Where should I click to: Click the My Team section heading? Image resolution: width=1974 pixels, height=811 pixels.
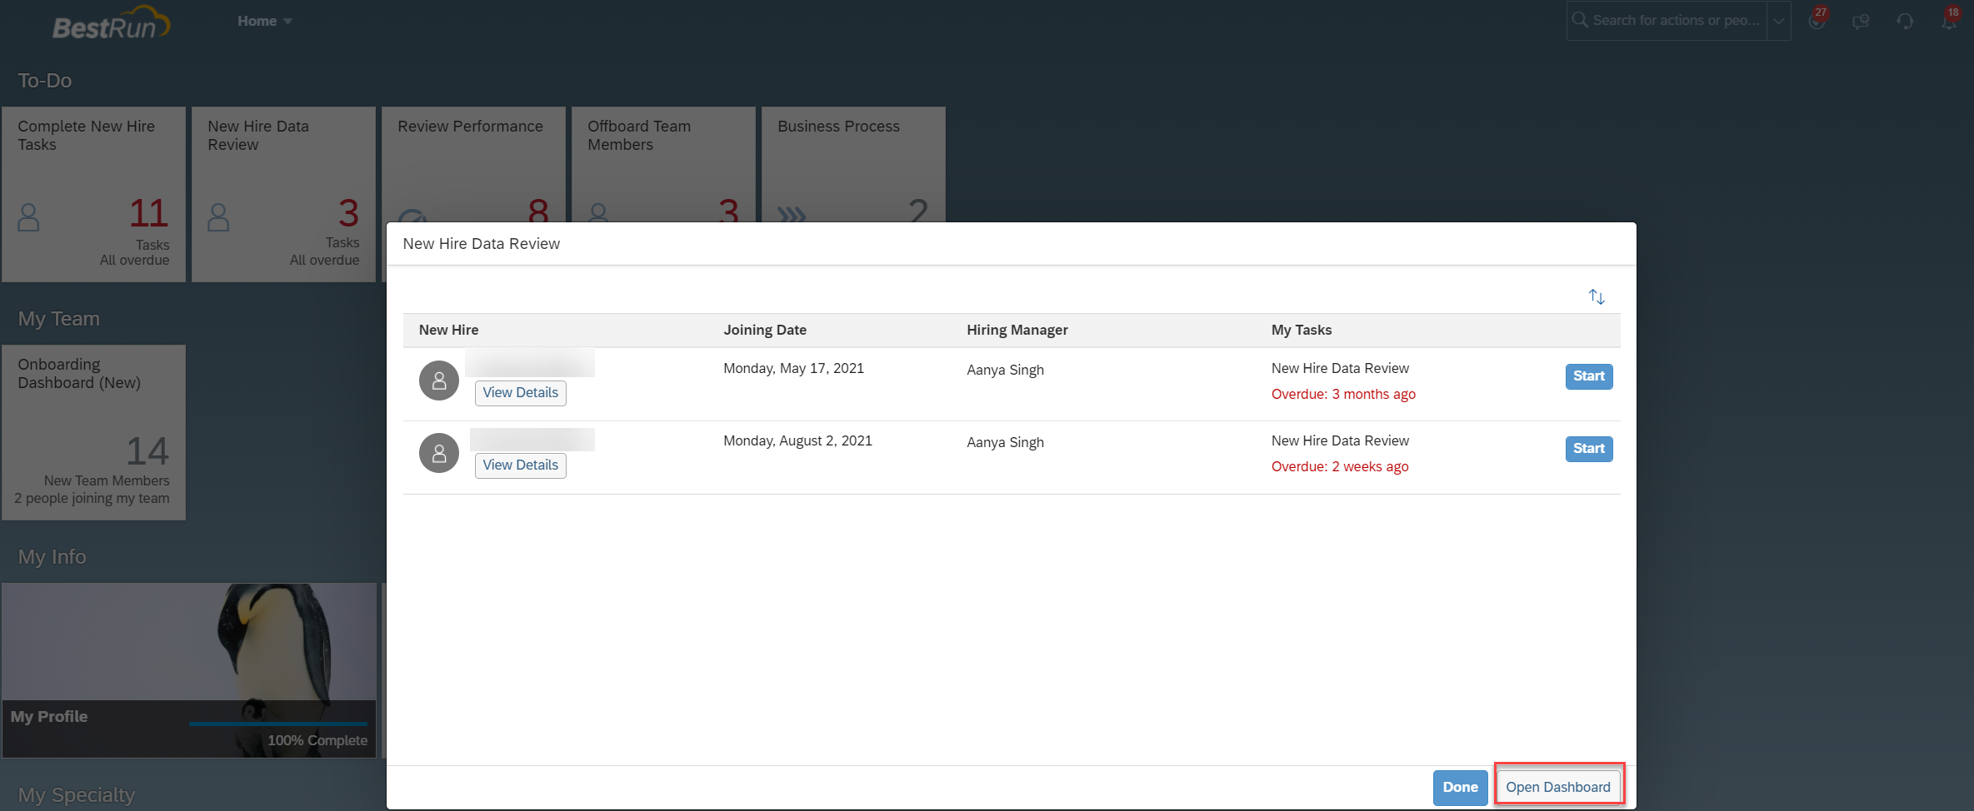tap(59, 319)
